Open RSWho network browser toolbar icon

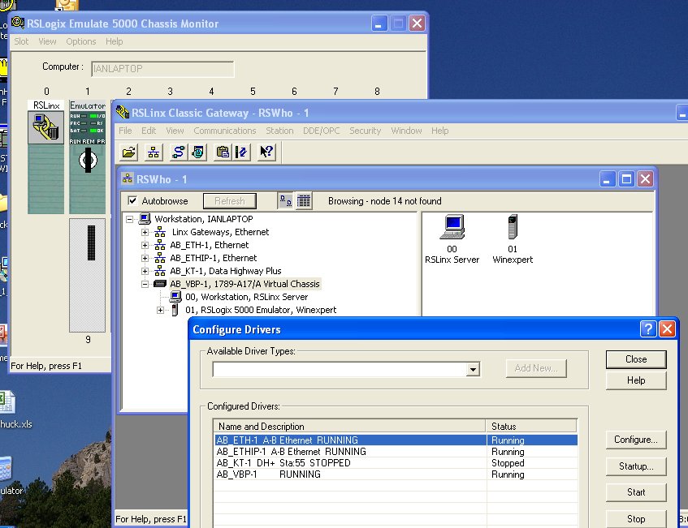pyautogui.click(x=154, y=152)
